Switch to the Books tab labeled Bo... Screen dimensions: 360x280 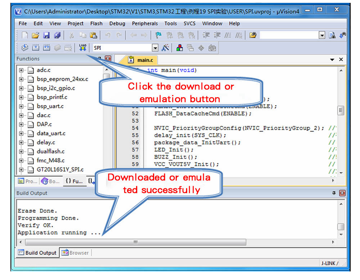point(50,181)
